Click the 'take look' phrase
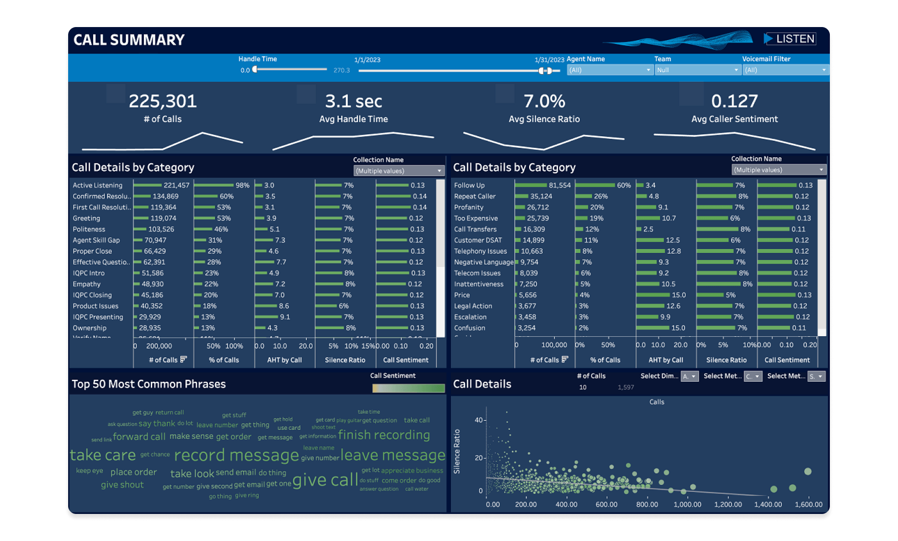Viewport: 898px width, 541px height. [x=192, y=474]
